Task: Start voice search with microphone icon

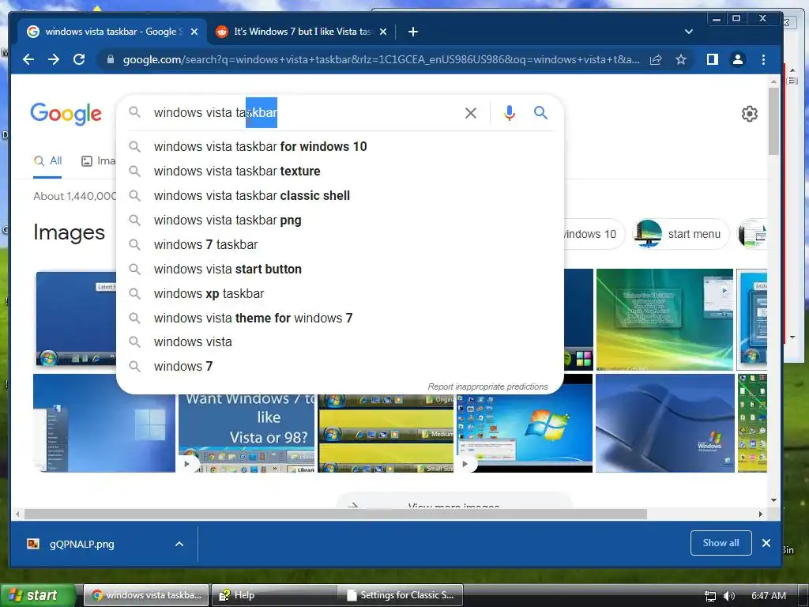Action: (510, 112)
